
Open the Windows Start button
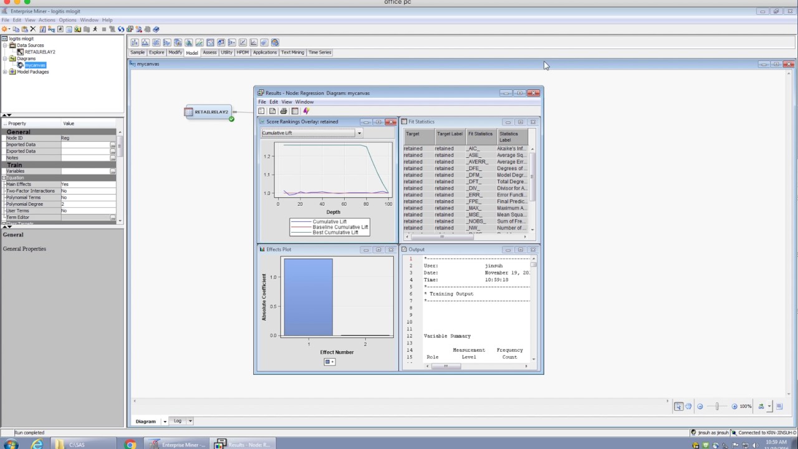coord(11,444)
